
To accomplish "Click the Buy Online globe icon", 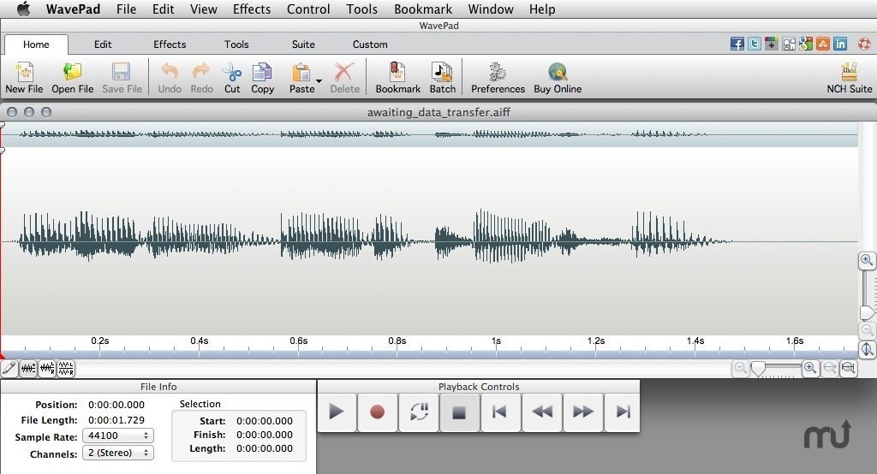I will (558, 78).
